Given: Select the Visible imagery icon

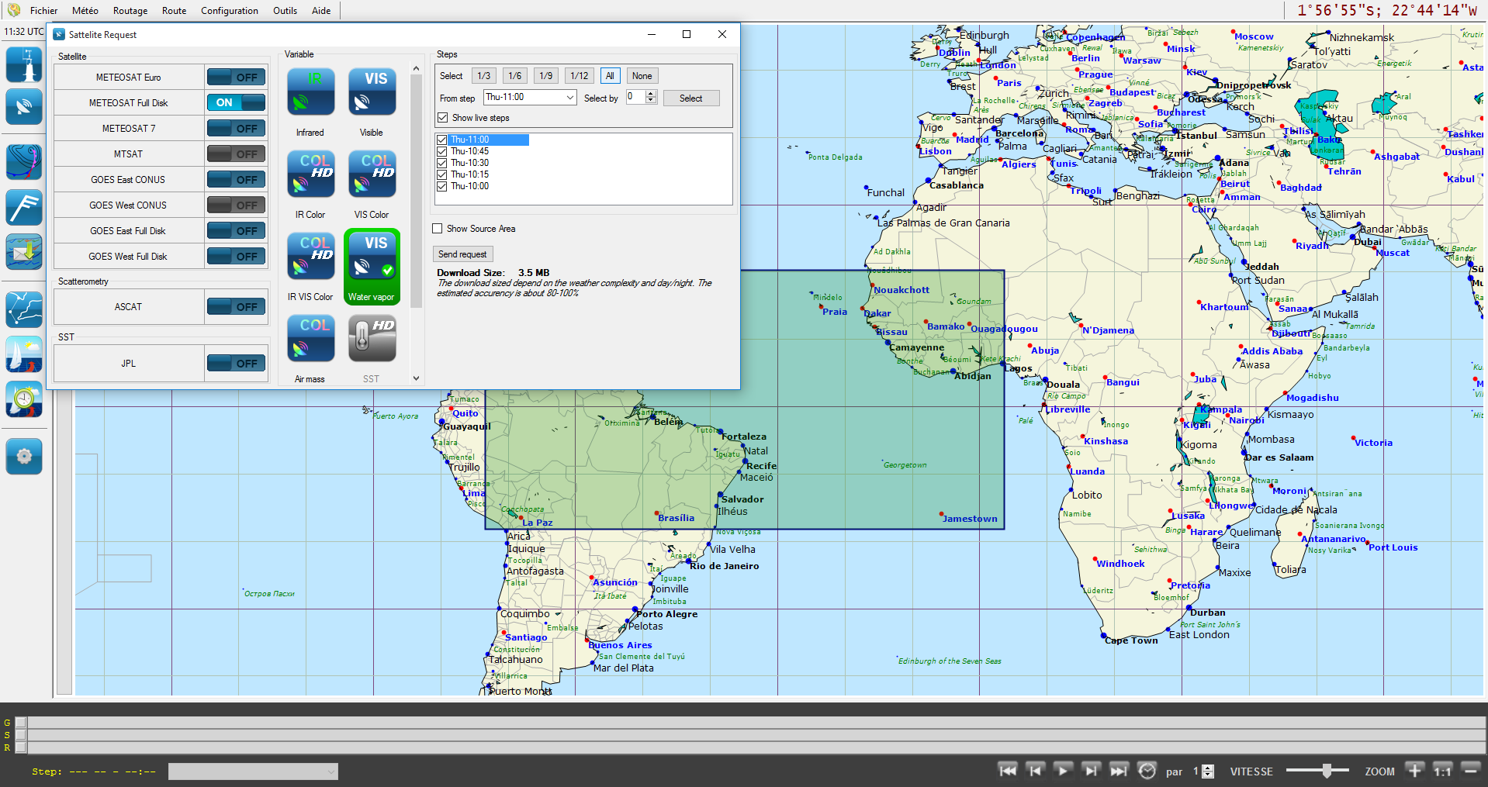Looking at the screenshot, I should 372,91.
